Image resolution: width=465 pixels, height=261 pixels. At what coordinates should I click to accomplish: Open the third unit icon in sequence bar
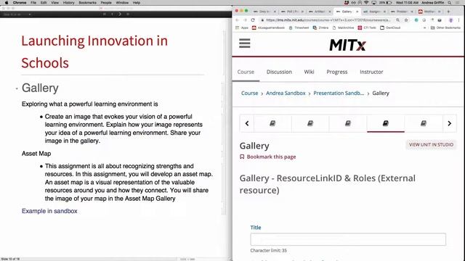click(348, 123)
